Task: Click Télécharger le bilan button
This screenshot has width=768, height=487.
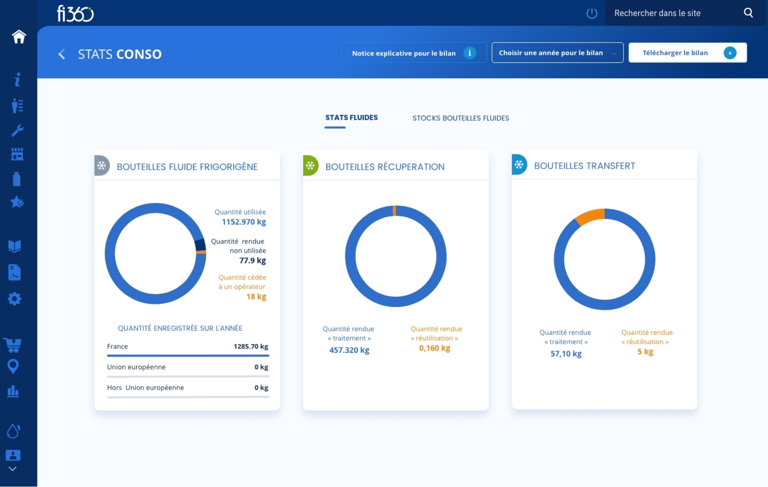Action: coord(688,53)
